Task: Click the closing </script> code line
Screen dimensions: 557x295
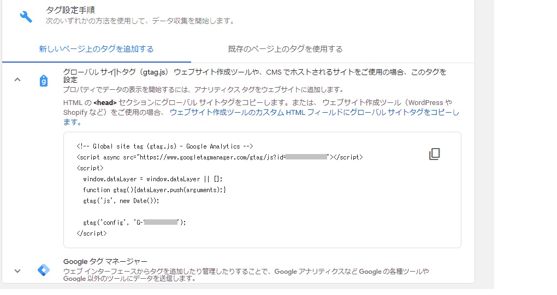Action: tap(92, 233)
